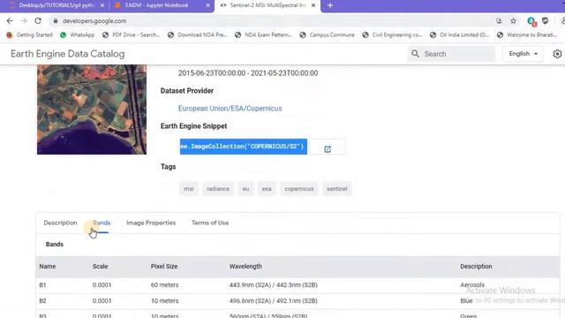Open the Terms of Use tab
Image resolution: width=565 pixels, height=318 pixels.
(210, 223)
